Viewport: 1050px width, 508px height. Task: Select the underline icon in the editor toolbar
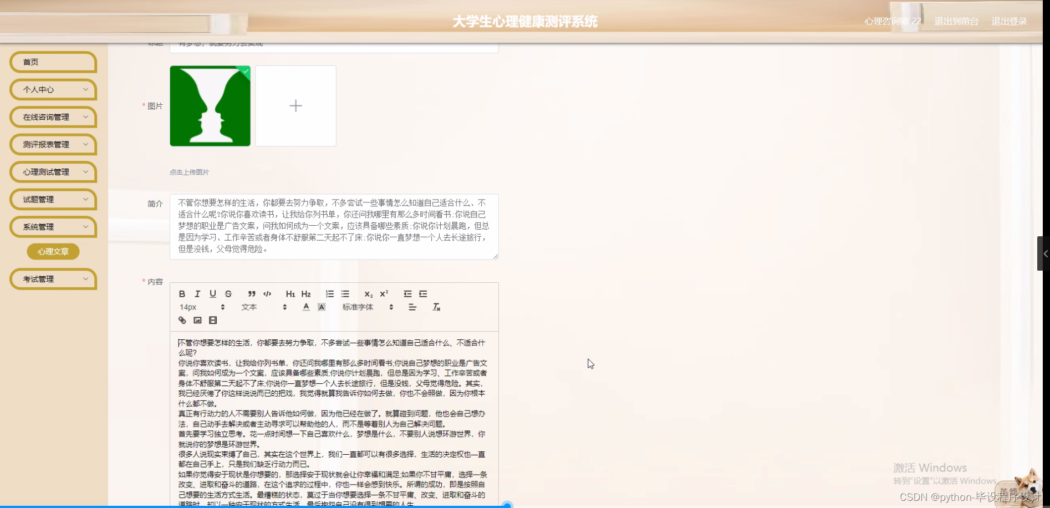pos(213,293)
